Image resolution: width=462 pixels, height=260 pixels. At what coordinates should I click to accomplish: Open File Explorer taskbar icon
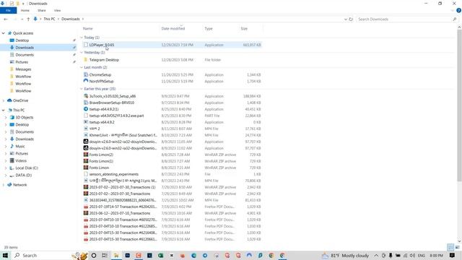[x=116, y=255]
